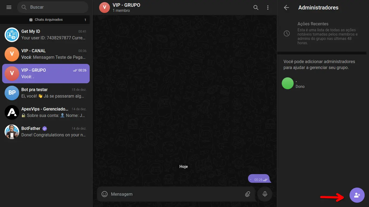Open the BotFather chat
This screenshot has width=369, height=207.
46,132
